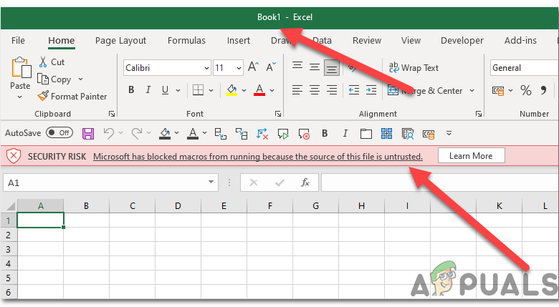Save workbook with purple disk icon
This screenshot has height=307, width=559.
[88, 134]
